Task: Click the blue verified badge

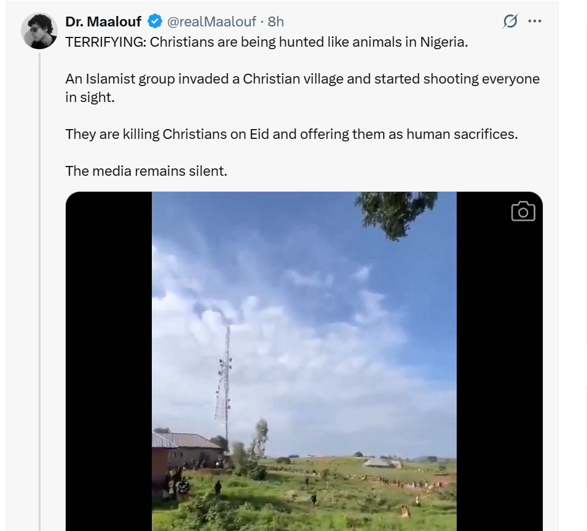Action: 155,22
